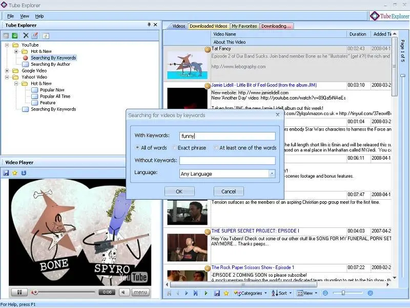Open the Language dropdown

click(272, 174)
